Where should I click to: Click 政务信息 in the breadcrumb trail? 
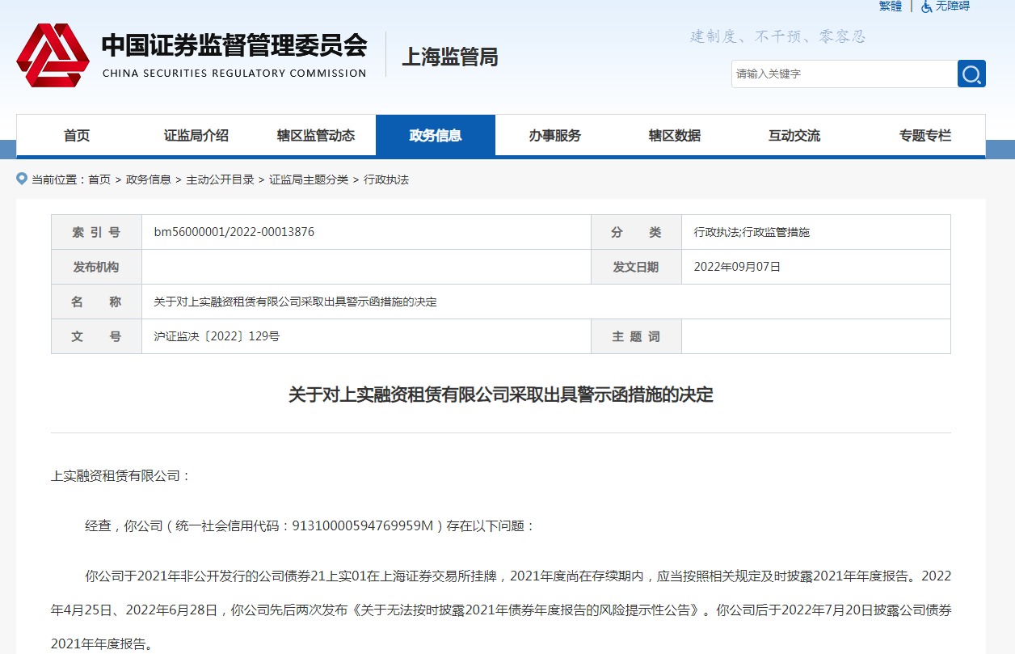(x=148, y=179)
